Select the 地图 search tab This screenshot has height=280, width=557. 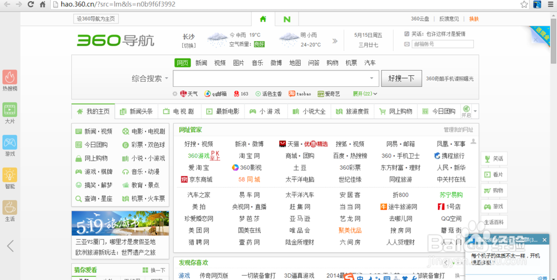tap(295, 63)
